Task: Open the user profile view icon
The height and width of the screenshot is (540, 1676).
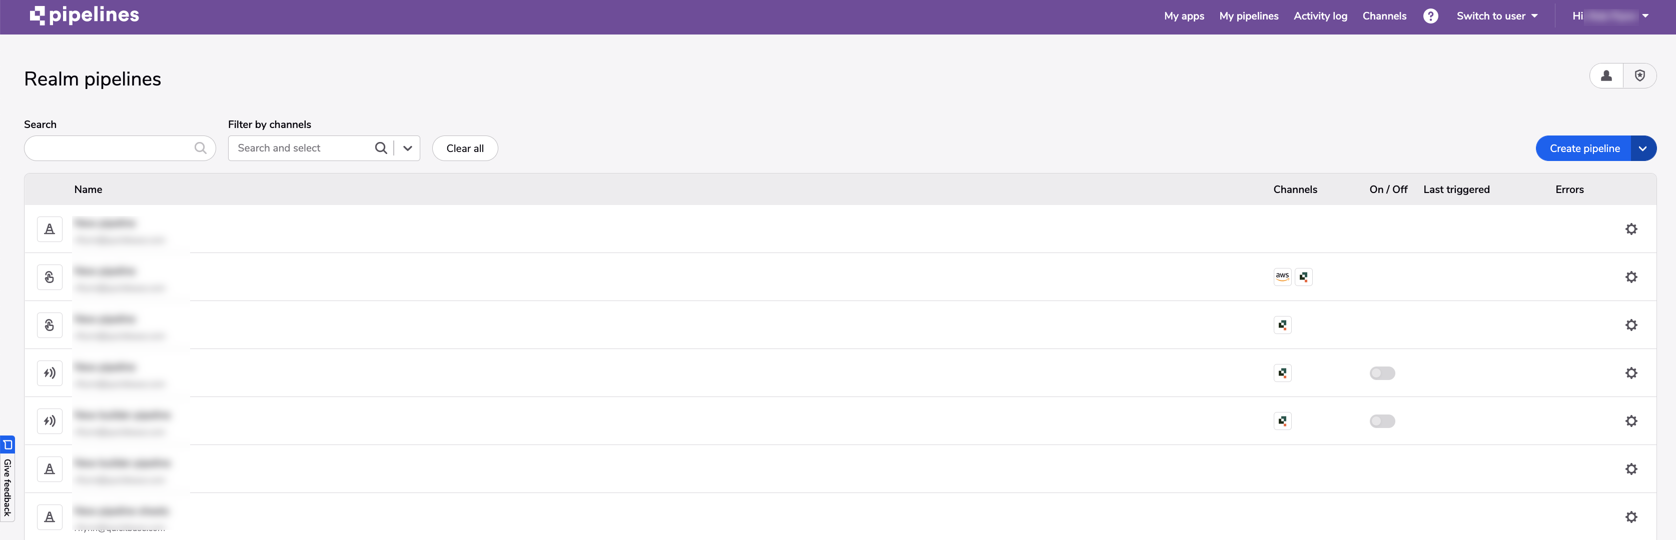Action: pos(1606,75)
